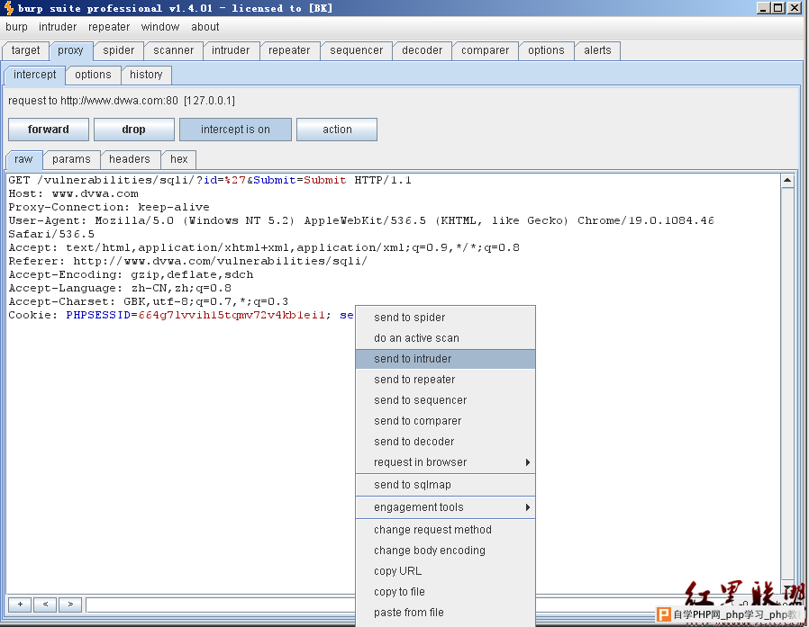Choose paste from file
809x627 pixels.
445,612
